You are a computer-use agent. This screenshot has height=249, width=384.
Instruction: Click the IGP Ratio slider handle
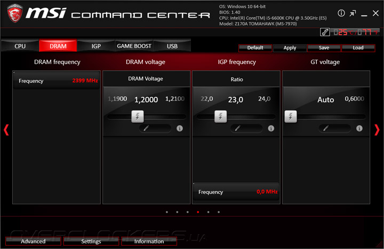coord(221,117)
